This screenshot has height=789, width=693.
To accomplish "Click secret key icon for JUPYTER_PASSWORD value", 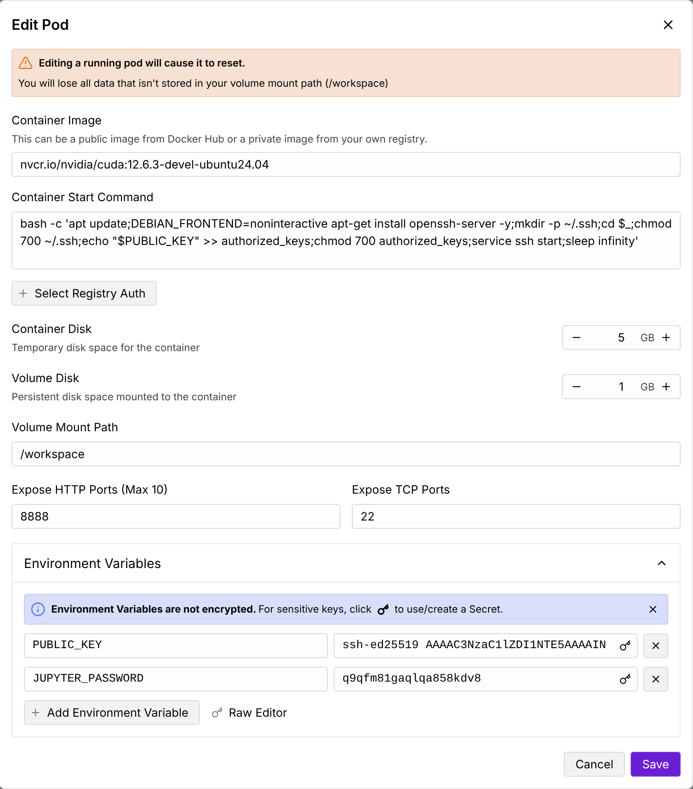I will coord(625,679).
